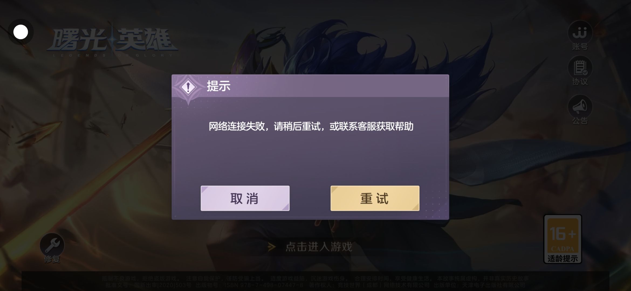
Task: Tap the 点击进入游戏 enter game text
Action: click(x=319, y=247)
